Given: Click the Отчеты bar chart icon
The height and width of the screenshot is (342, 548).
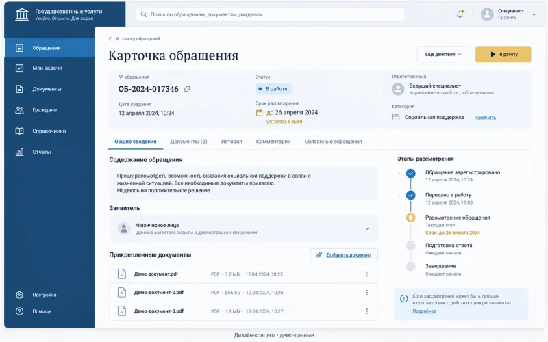Looking at the screenshot, I should click(20, 152).
